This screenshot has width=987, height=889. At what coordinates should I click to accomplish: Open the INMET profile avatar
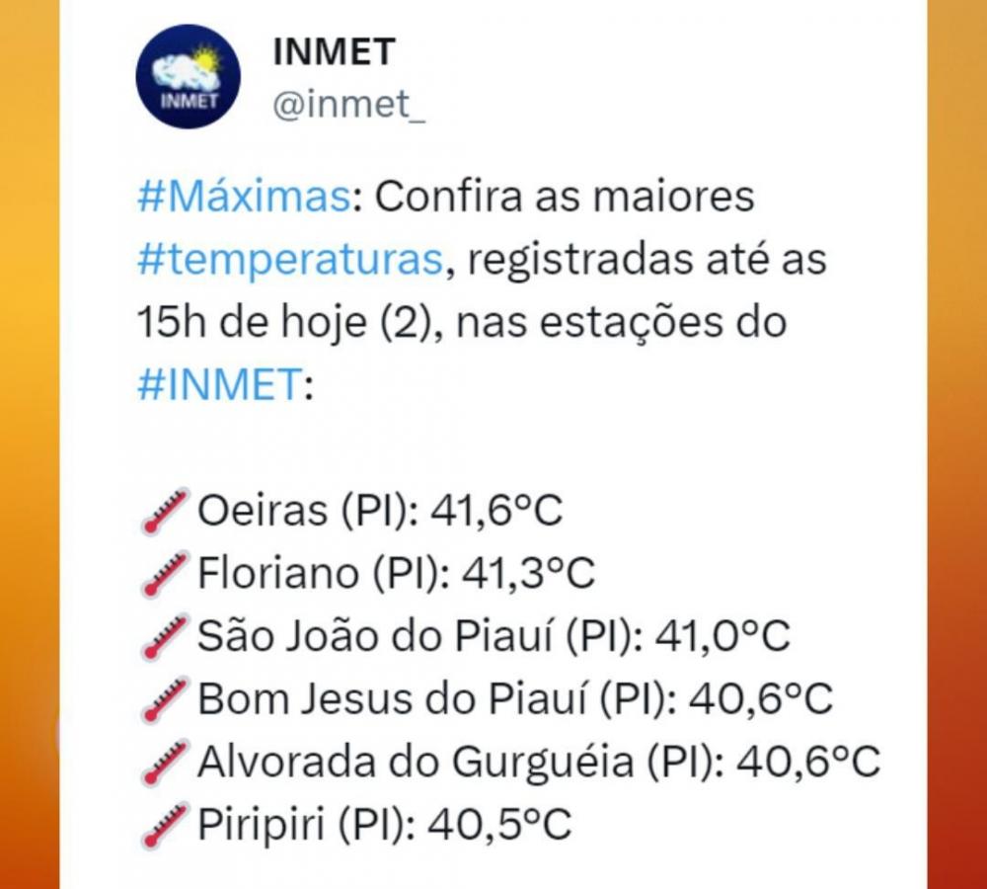(x=188, y=76)
